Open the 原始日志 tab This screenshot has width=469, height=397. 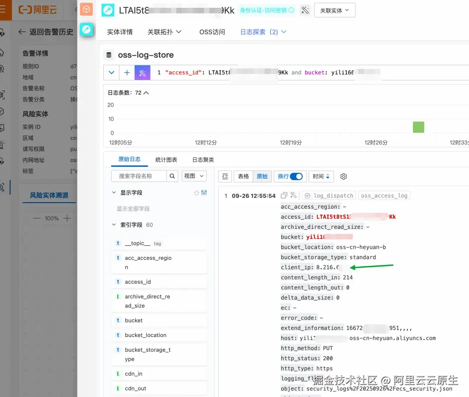129,159
